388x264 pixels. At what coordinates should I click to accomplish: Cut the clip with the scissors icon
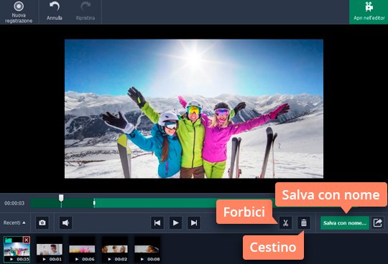(x=285, y=223)
